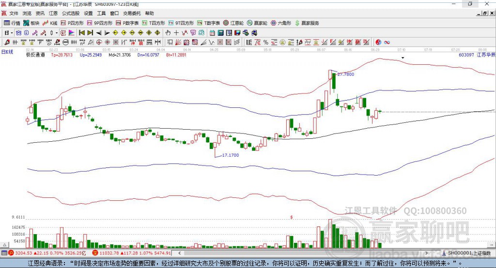496x268 pixels.
Task: Open the 江恩 menu
Action: 53,13
